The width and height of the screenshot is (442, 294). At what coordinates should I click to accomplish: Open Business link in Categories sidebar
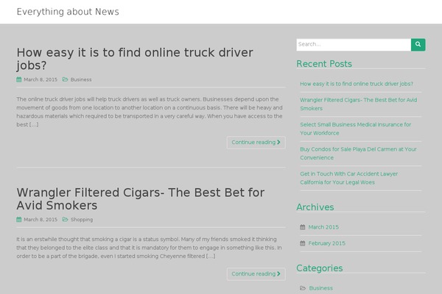click(320, 288)
